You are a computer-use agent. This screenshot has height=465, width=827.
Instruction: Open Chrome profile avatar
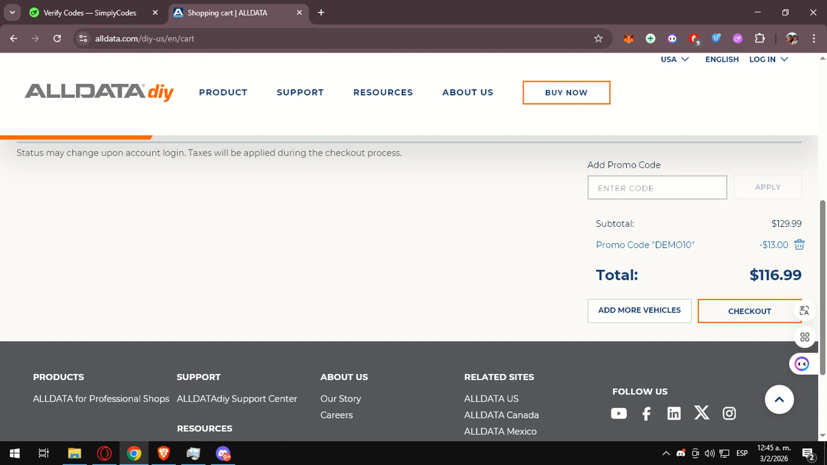pos(792,39)
